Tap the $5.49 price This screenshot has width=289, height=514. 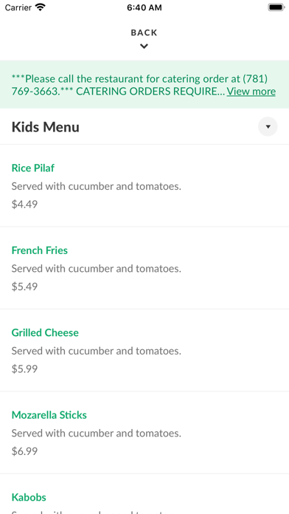tap(24, 287)
